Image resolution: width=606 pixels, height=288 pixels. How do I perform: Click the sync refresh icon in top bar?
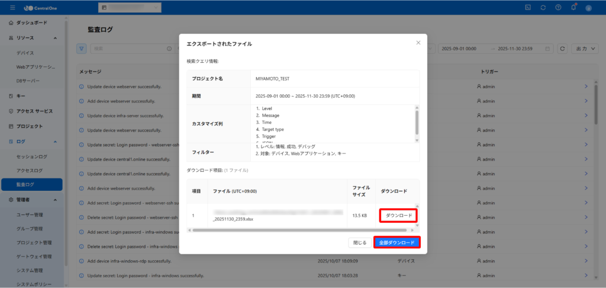tap(543, 7)
